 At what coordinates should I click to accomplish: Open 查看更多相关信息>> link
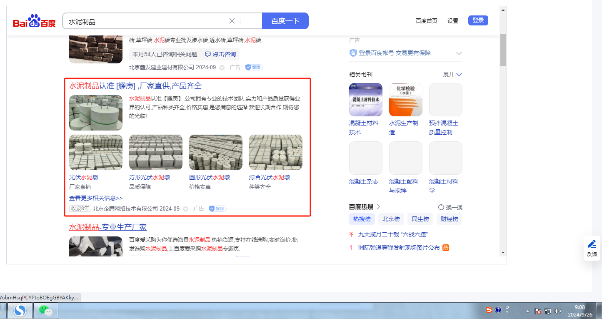pos(96,198)
